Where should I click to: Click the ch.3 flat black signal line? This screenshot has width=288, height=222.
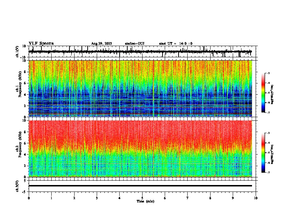click(x=140, y=186)
